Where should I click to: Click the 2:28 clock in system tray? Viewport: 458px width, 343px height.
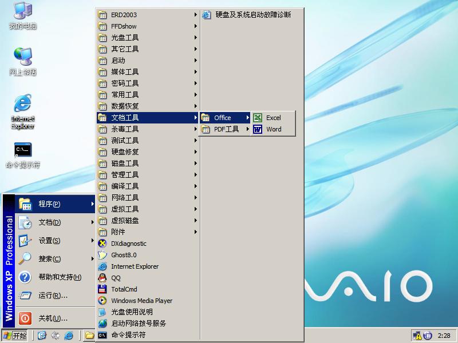coord(444,336)
